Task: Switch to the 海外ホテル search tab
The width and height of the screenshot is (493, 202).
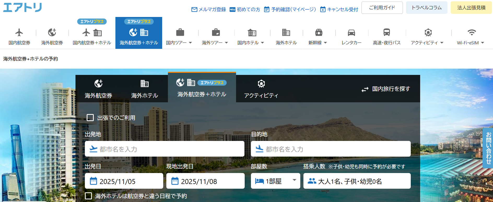Action: click(144, 89)
